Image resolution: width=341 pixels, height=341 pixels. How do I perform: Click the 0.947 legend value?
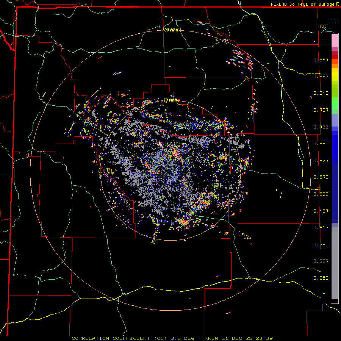click(321, 59)
